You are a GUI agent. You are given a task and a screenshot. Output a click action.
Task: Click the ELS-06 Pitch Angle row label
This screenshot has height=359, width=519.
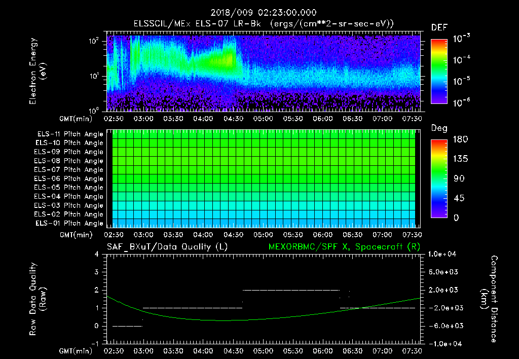coord(69,178)
